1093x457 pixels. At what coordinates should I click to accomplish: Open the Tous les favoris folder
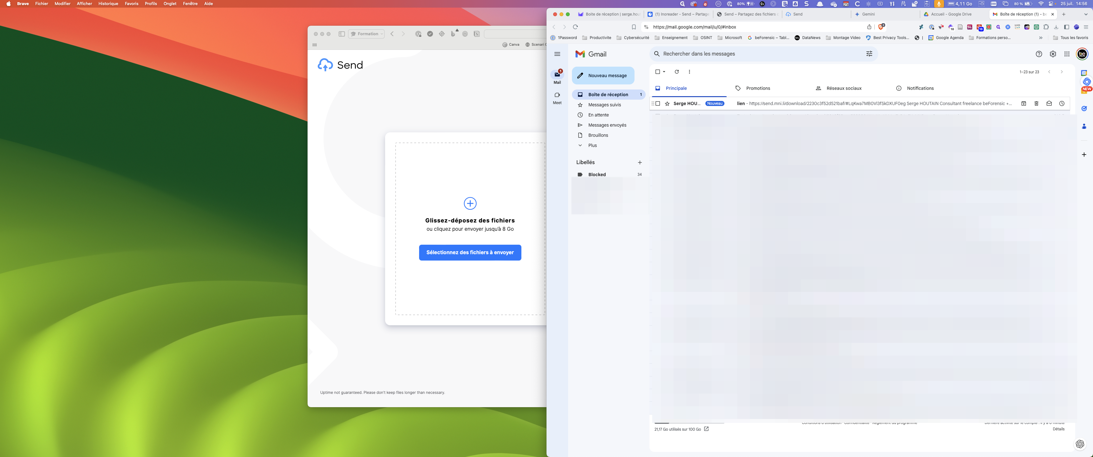click(x=1070, y=38)
